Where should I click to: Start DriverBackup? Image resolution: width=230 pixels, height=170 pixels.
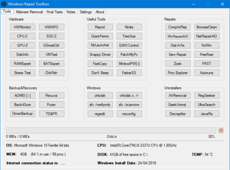click(23, 114)
